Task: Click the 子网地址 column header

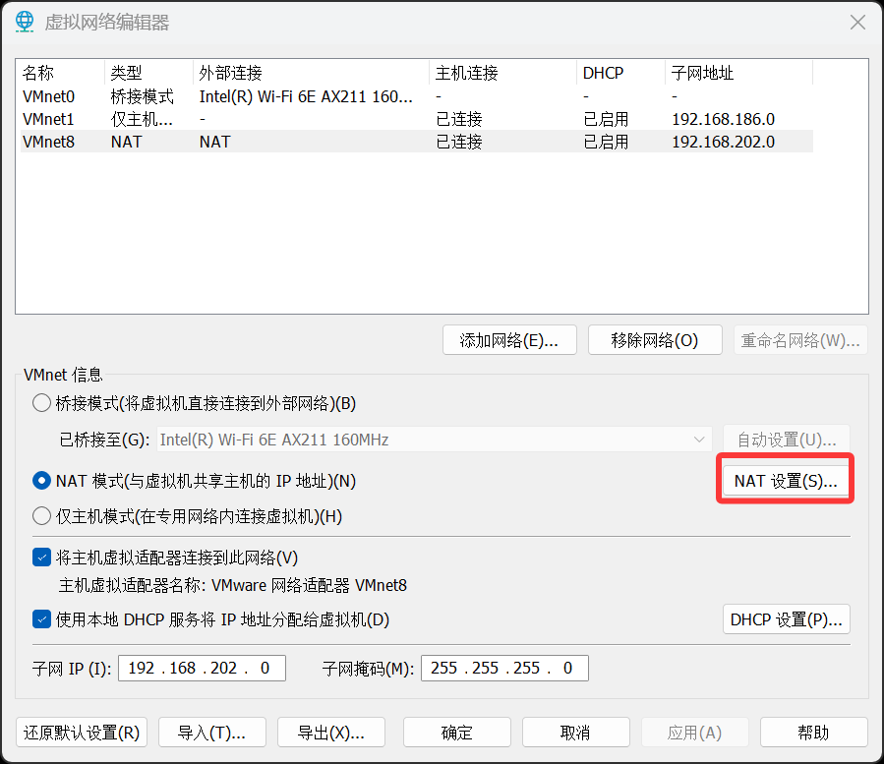Action: click(x=739, y=73)
